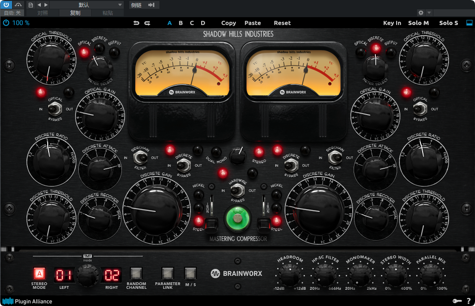Click the host bypass power icon
Viewport: 475px width, 306px height.
(x=6, y=5)
